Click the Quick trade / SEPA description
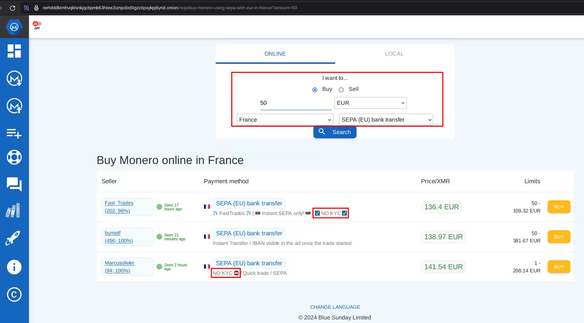The height and width of the screenshot is (323, 584). click(265, 273)
